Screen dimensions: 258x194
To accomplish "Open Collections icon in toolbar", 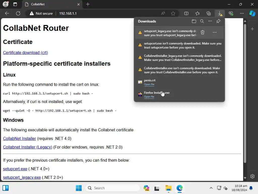I will [209, 13].
